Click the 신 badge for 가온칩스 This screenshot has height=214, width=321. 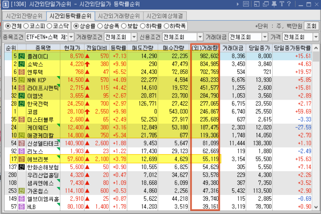click(21, 191)
